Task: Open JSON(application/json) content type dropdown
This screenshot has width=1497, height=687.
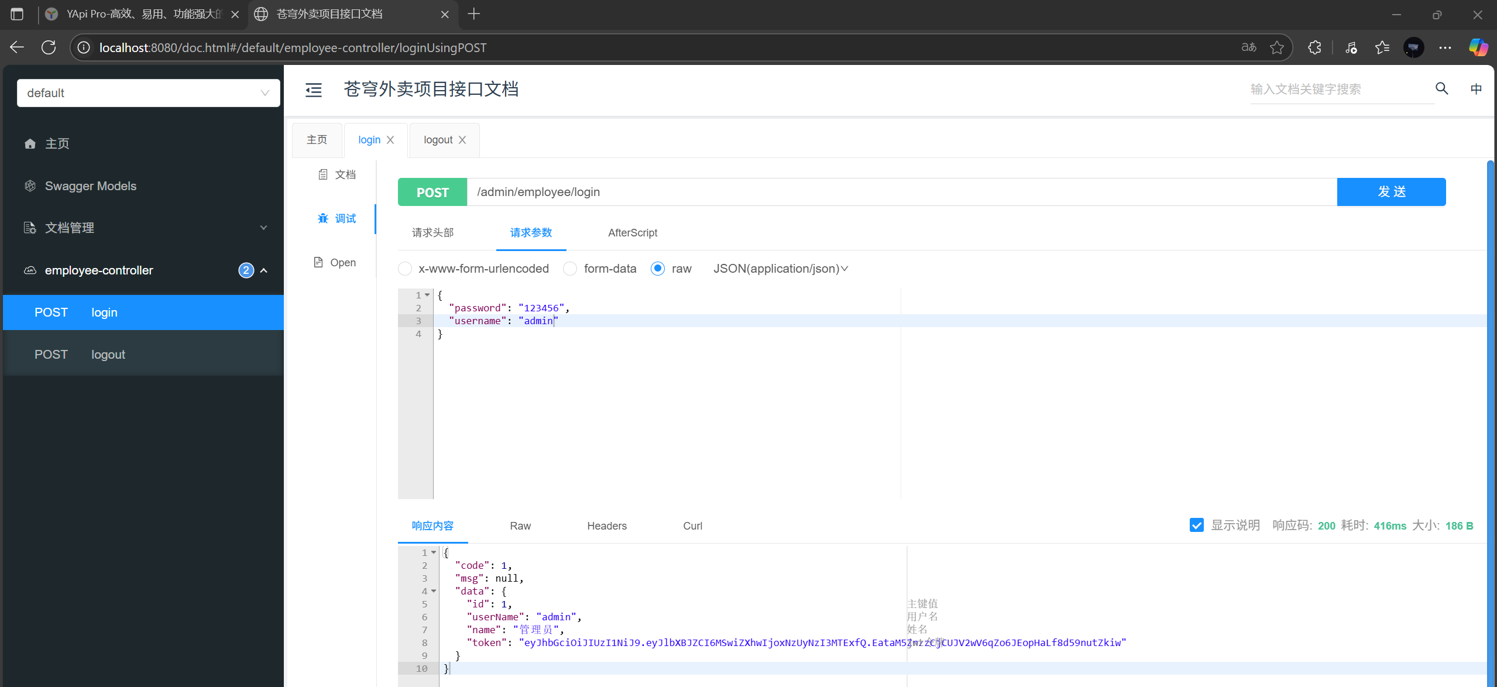Action: pos(780,269)
